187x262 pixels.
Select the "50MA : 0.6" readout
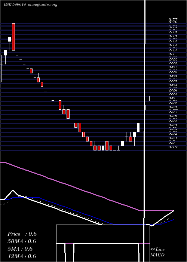point(22,241)
